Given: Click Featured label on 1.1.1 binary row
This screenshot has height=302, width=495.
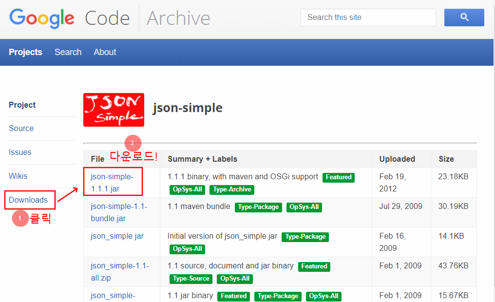Looking at the screenshot, I should [x=339, y=177].
